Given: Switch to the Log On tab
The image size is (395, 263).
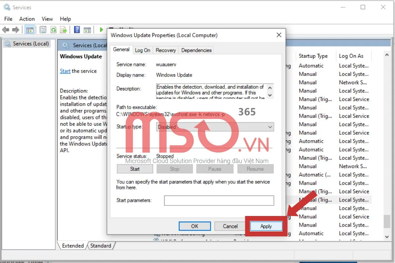Looking at the screenshot, I should click(x=143, y=50).
